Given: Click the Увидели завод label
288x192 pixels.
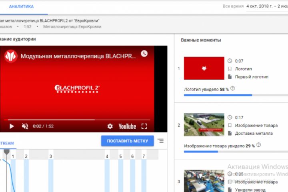Looking at the screenshot, I should tap(250, 190).
